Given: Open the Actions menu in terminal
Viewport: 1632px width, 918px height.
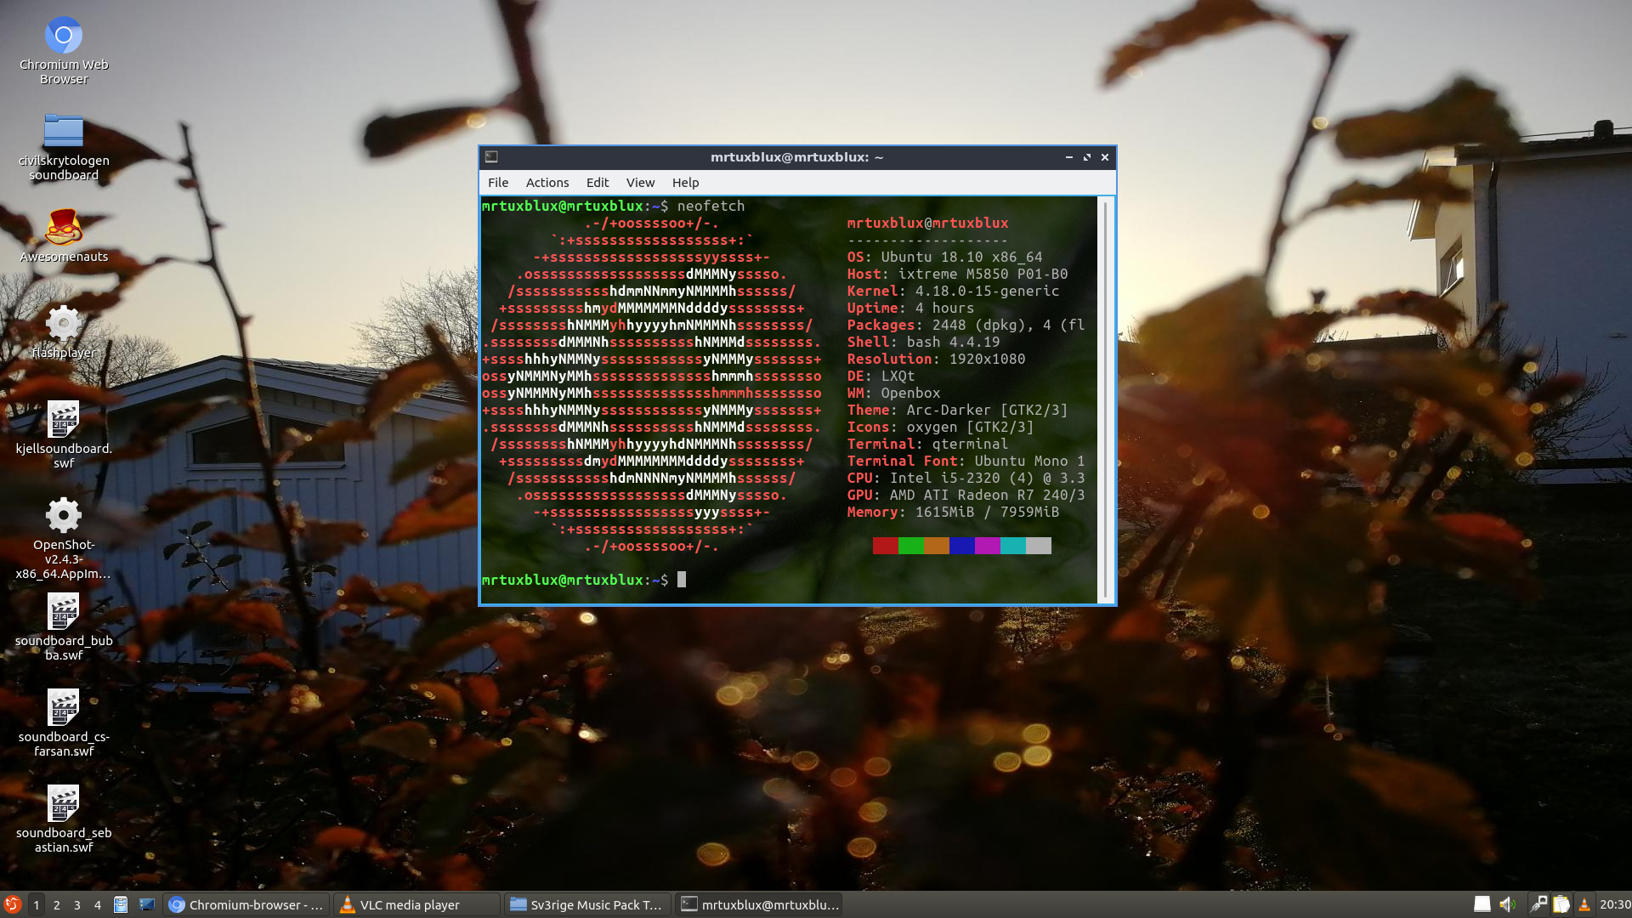Looking at the screenshot, I should [x=547, y=183].
